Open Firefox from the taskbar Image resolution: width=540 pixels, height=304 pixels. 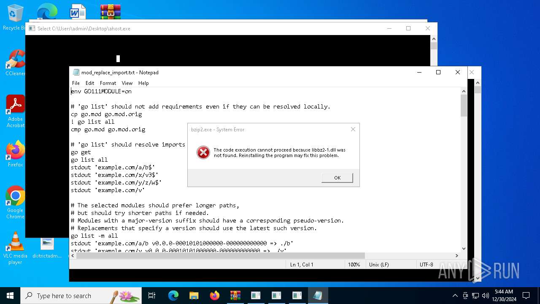pos(215,296)
